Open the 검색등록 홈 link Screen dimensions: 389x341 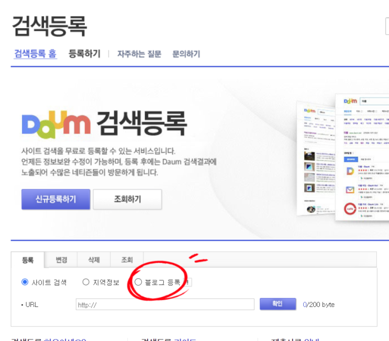click(36, 53)
